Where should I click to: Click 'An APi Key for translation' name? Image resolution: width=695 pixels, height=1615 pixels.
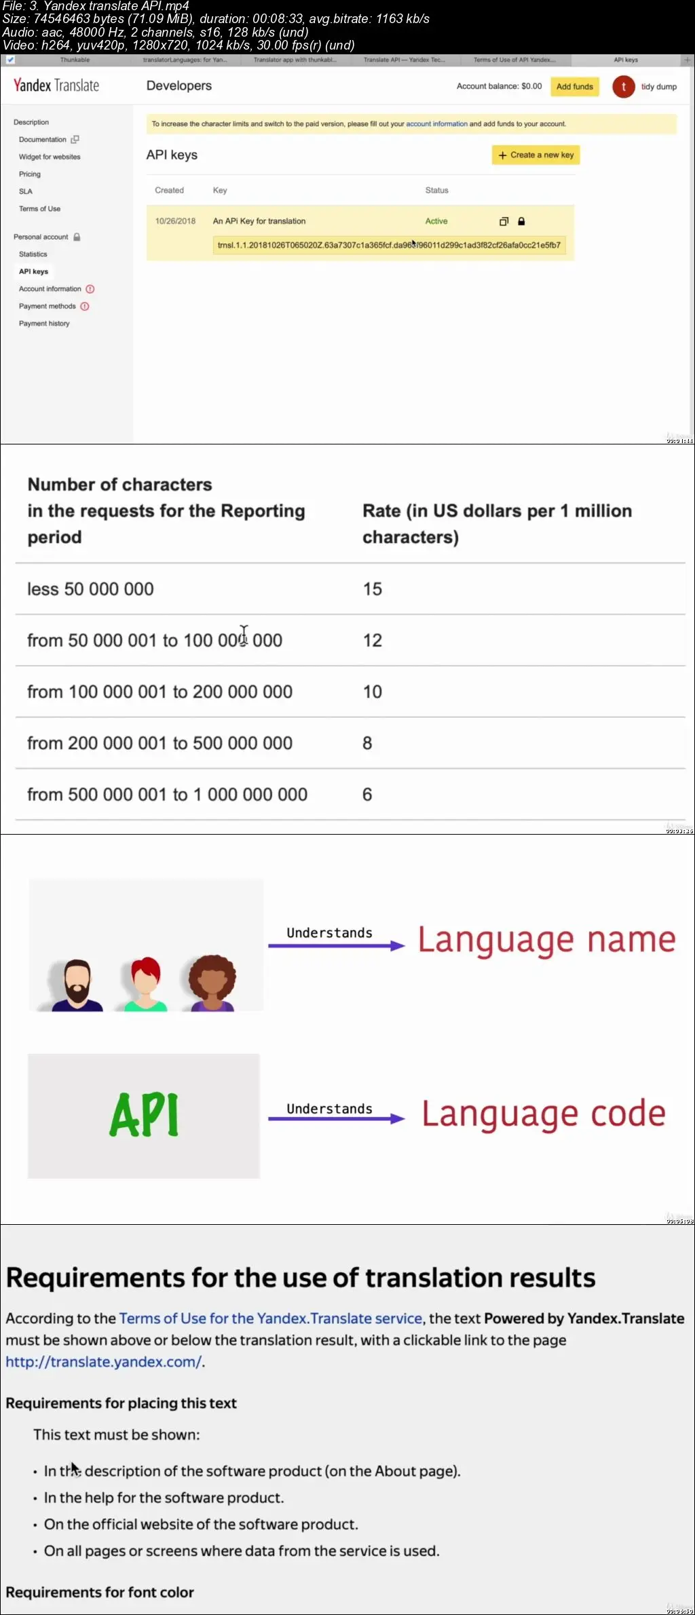pos(259,221)
